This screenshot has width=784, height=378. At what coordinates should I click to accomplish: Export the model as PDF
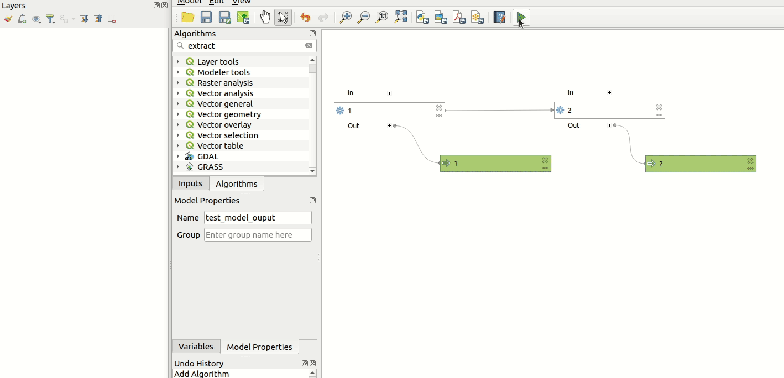pos(459,18)
